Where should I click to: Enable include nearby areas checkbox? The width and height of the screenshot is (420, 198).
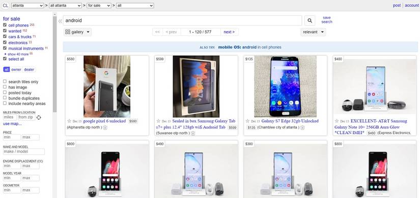(5, 104)
